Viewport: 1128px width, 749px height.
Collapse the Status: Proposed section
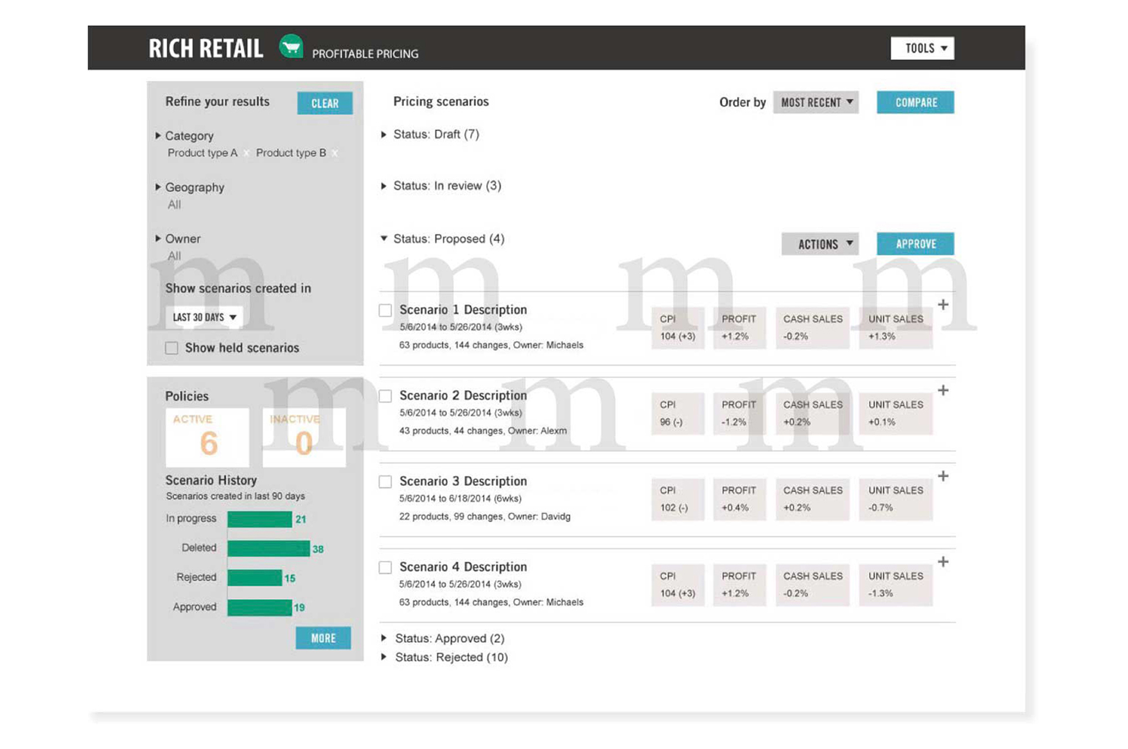384,239
